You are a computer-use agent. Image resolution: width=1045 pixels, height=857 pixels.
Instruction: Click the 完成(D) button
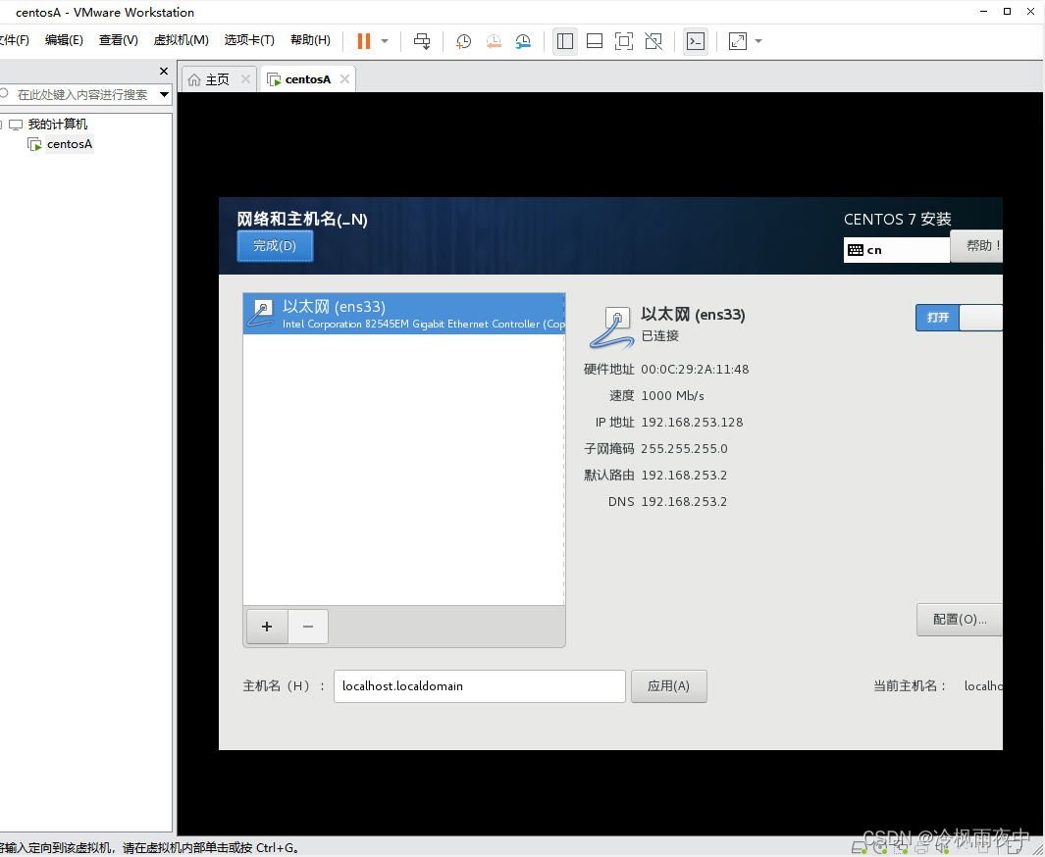point(275,246)
